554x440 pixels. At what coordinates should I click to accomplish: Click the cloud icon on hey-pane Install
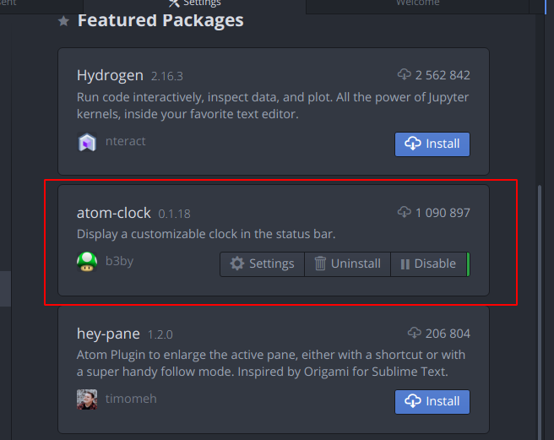point(413,401)
